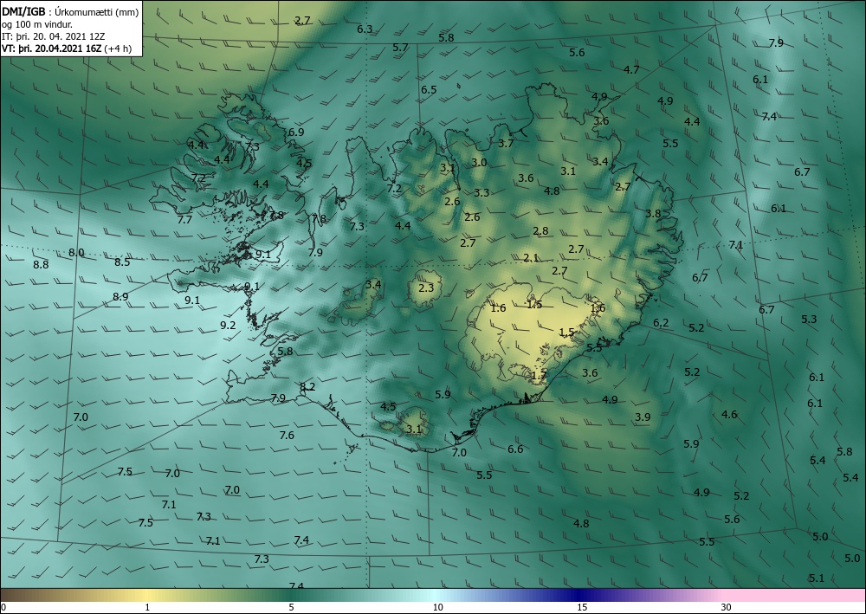Select the VT valid time 16Z (+4 h) line
This screenshot has width=866, height=614.
click(67, 48)
